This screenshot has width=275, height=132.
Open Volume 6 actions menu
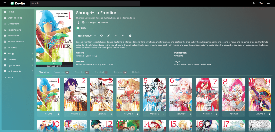(x=190, y=114)
